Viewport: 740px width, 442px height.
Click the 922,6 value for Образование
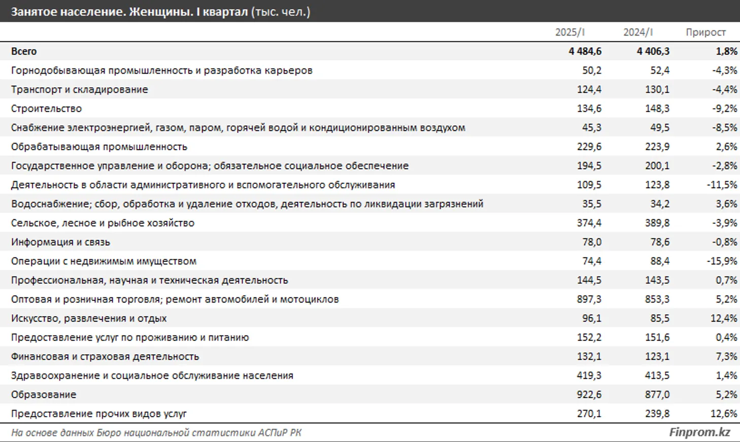tap(589, 395)
